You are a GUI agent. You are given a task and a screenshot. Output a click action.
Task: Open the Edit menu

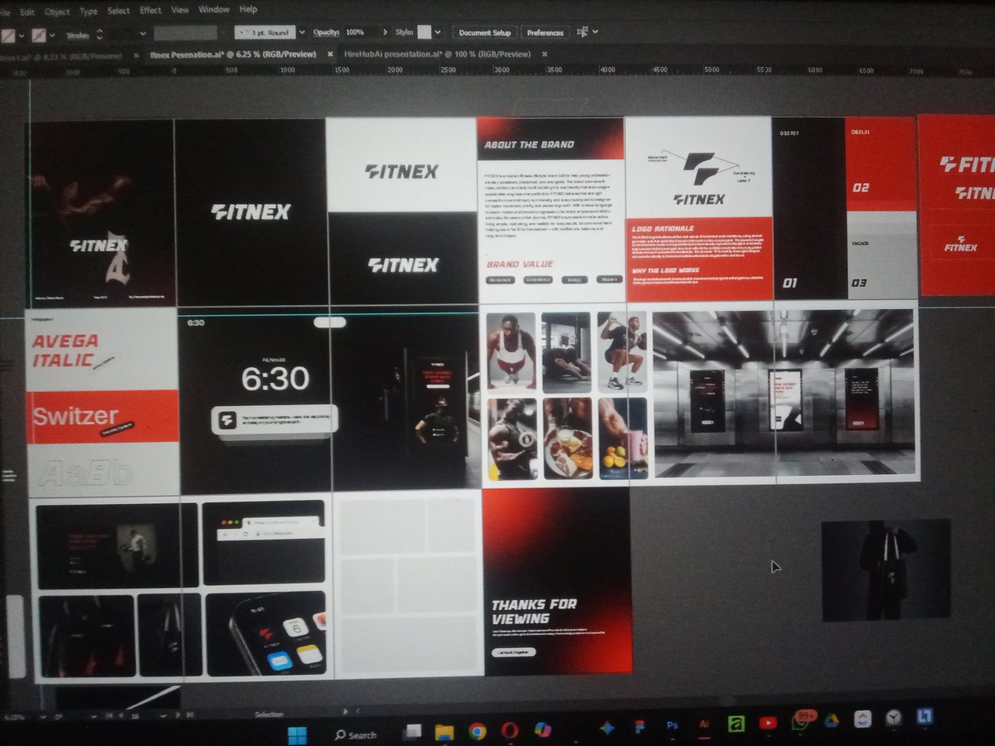(27, 12)
